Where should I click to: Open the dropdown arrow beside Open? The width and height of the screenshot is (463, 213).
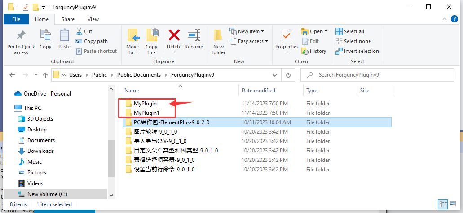pyautogui.click(x=326, y=31)
